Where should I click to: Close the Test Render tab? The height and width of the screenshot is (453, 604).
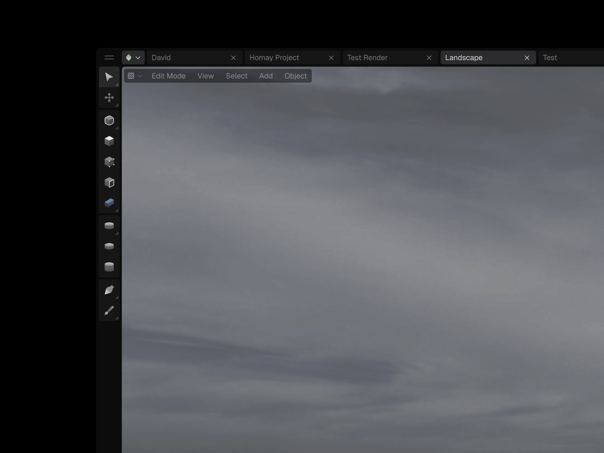coord(429,57)
